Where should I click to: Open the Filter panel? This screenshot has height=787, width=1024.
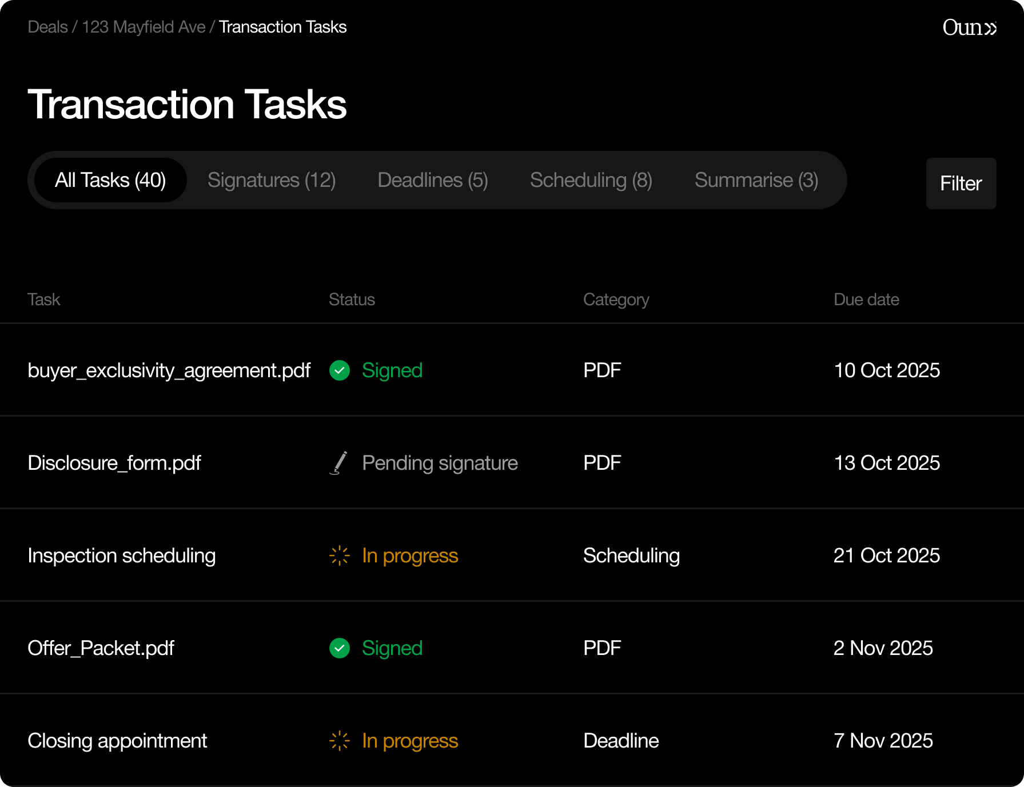pyautogui.click(x=961, y=183)
